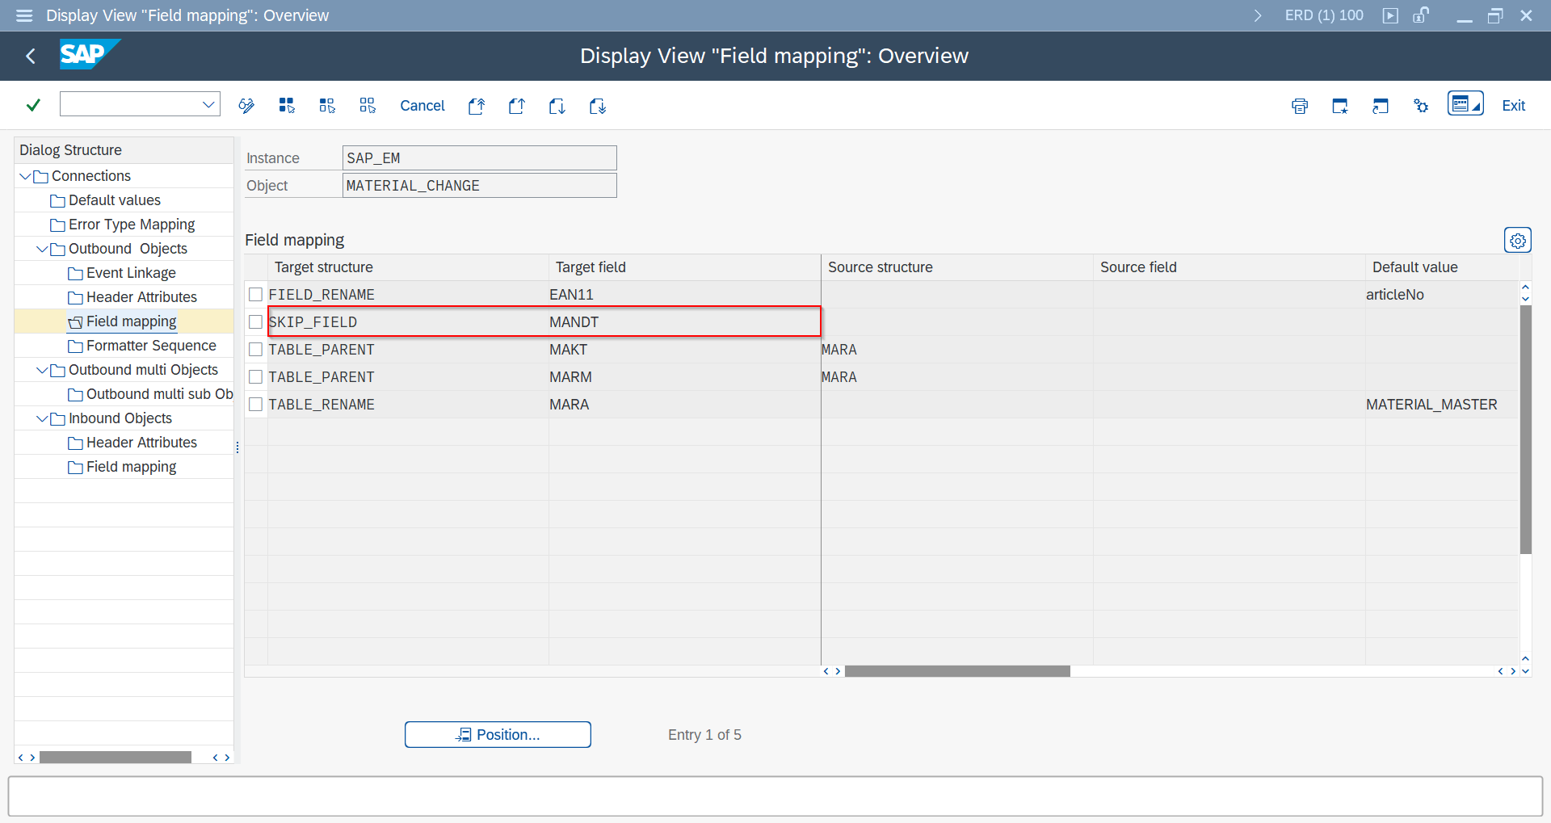This screenshot has height=823, width=1551.
Task: Click the Dialog Structure panel header
Action: [124, 150]
